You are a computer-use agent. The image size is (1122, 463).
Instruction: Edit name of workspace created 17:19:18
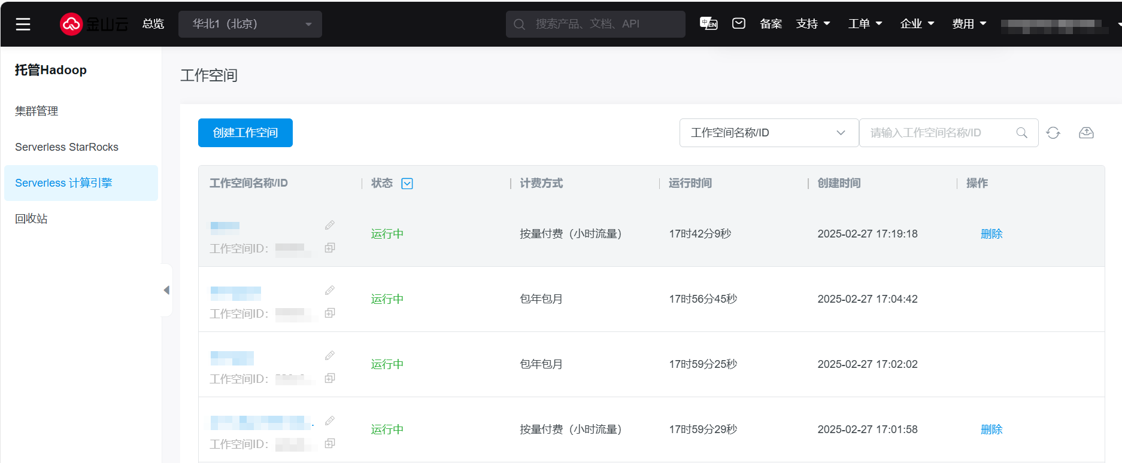click(x=330, y=225)
